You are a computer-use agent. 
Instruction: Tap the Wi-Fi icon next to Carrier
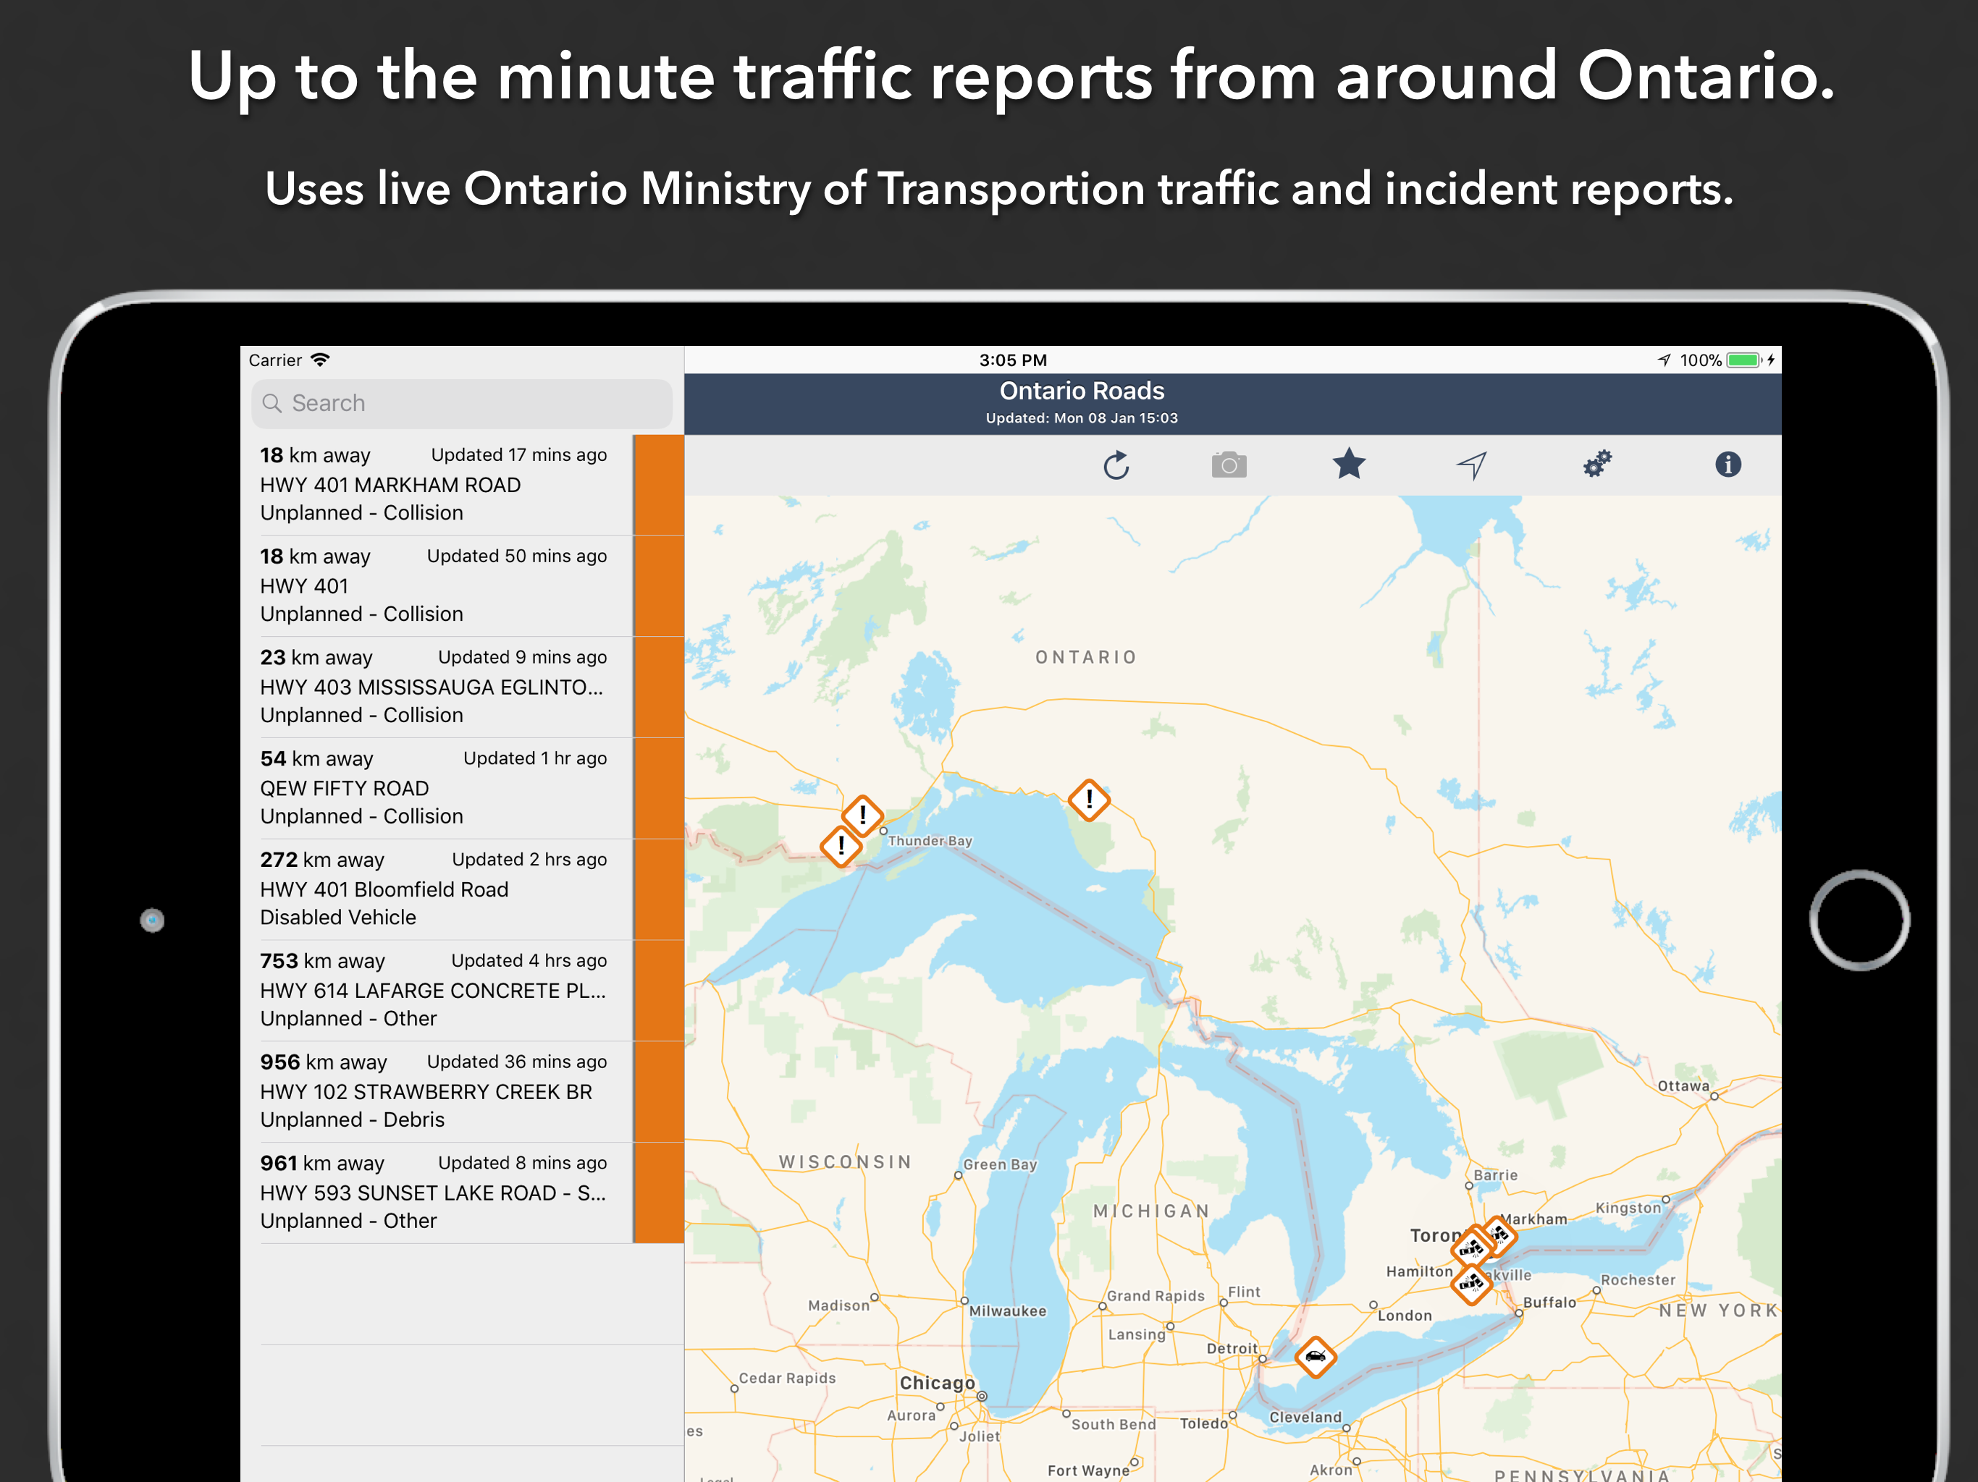tap(320, 360)
